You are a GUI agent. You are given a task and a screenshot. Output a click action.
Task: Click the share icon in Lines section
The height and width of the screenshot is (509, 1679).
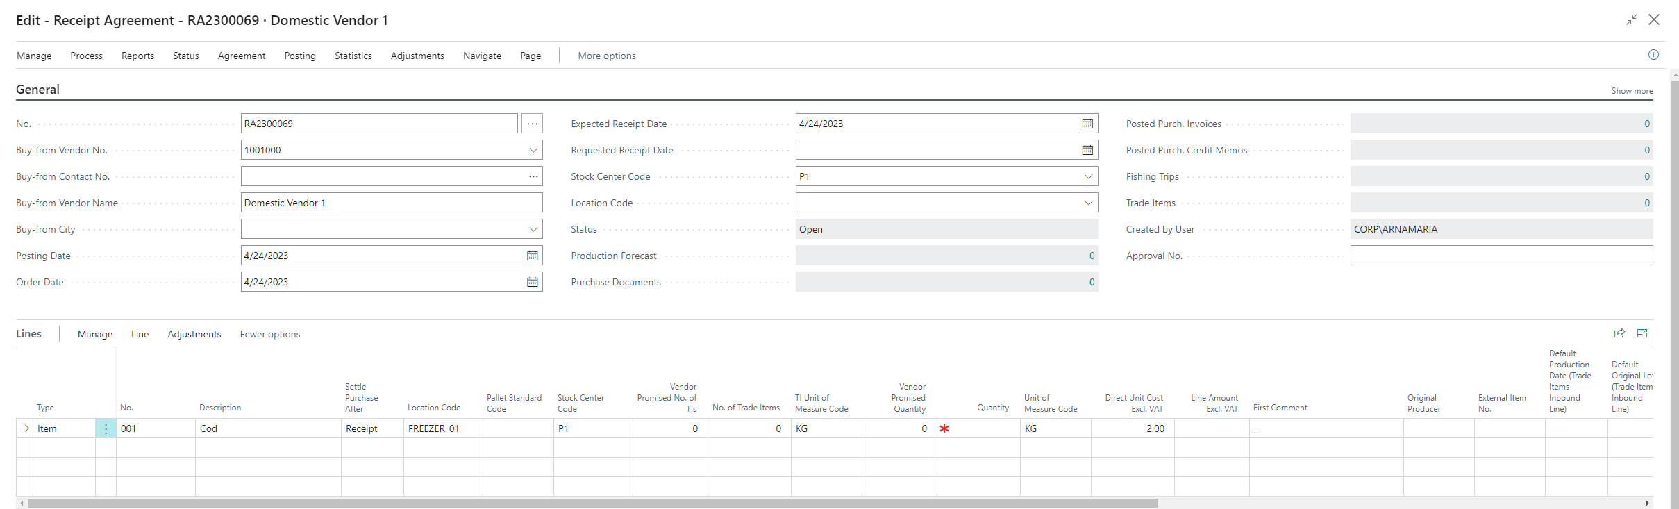pyautogui.click(x=1619, y=333)
